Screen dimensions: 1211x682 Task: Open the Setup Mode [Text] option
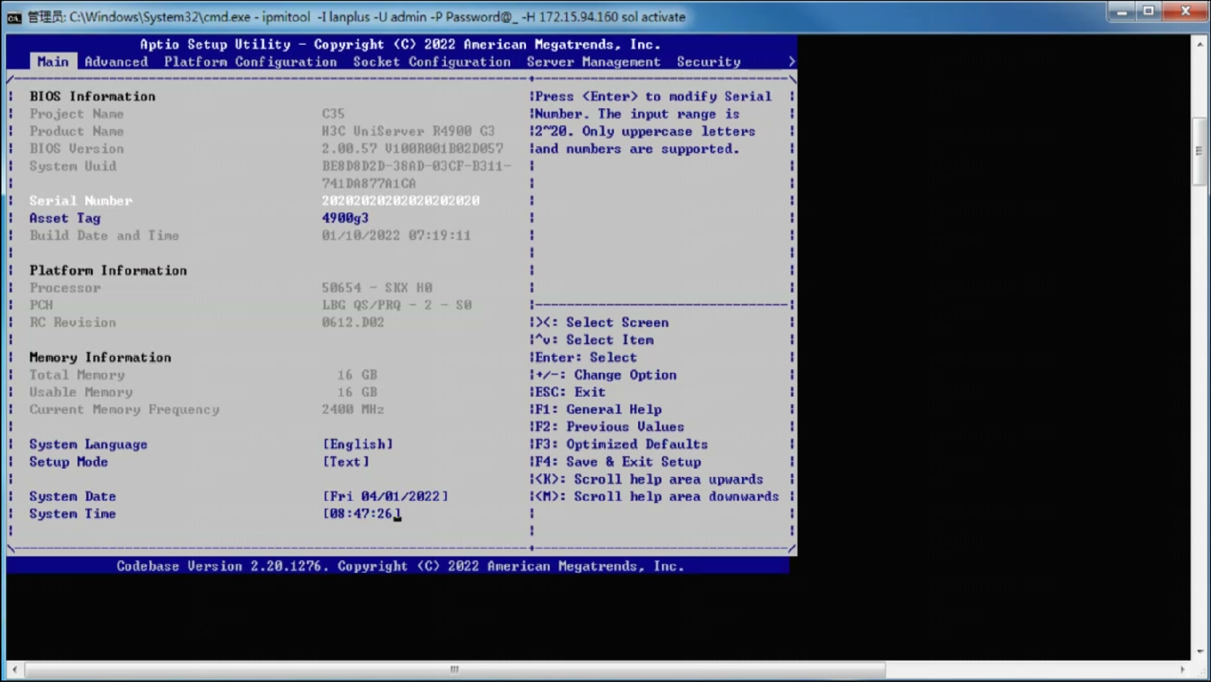(x=346, y=462)
